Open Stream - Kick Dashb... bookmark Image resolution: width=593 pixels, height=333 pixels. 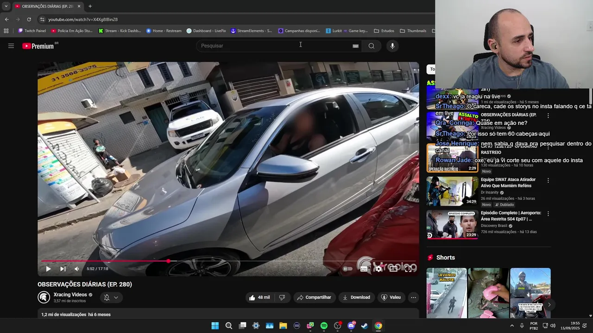click(x=120, y=31)
